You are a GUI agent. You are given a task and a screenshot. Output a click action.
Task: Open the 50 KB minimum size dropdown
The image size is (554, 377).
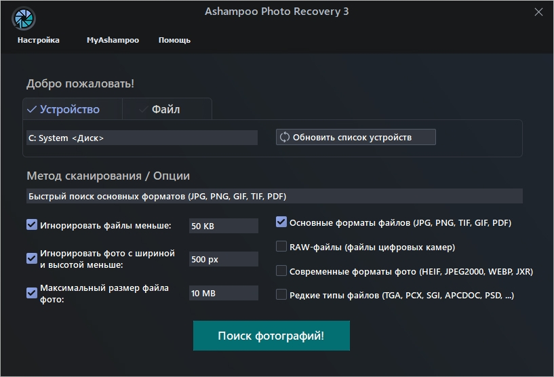click(x=223, y=226)
